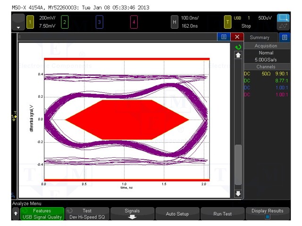Click the 7.50mV channel 1 offset

click(x=47, y=26)
